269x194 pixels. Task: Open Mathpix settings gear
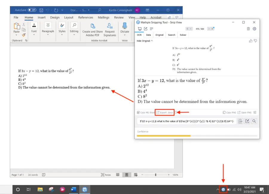point(254,29)
